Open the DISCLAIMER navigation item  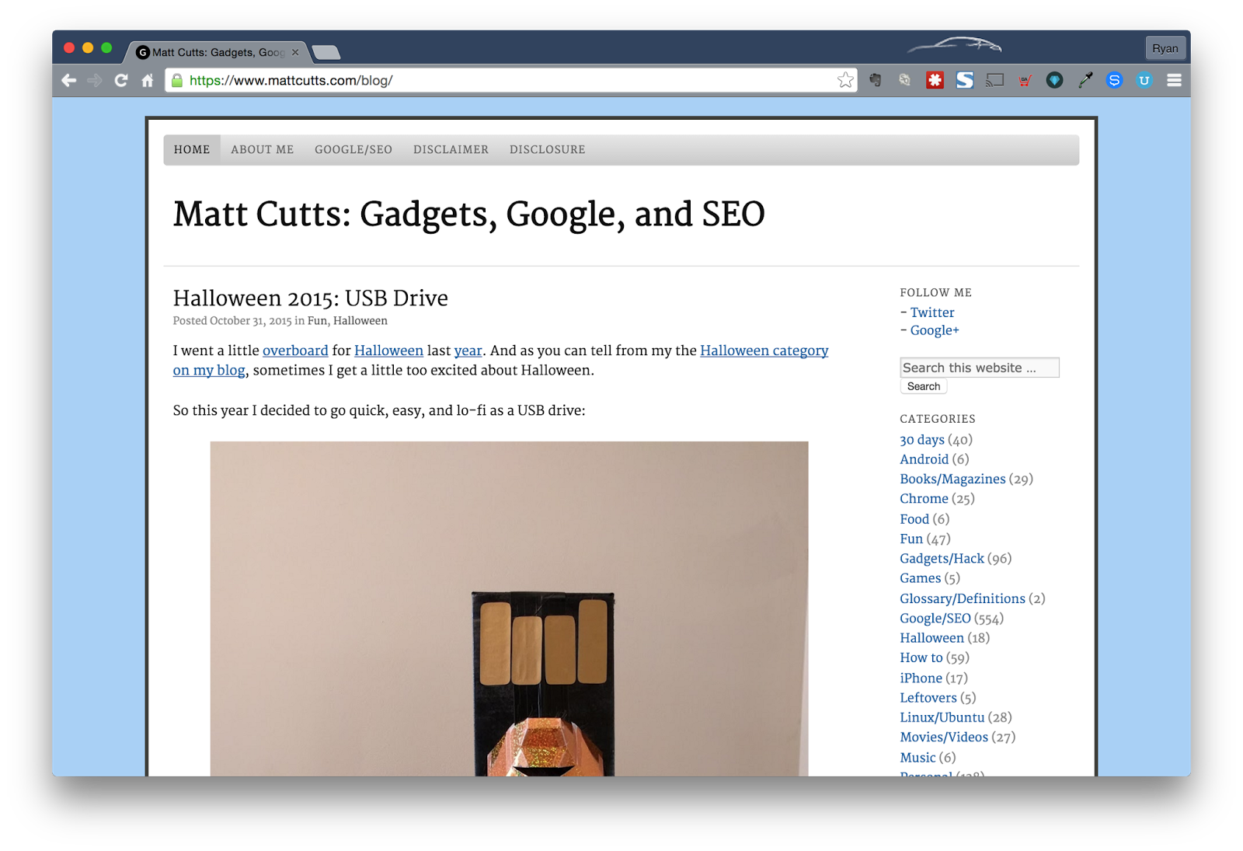[x=451, y=149]
